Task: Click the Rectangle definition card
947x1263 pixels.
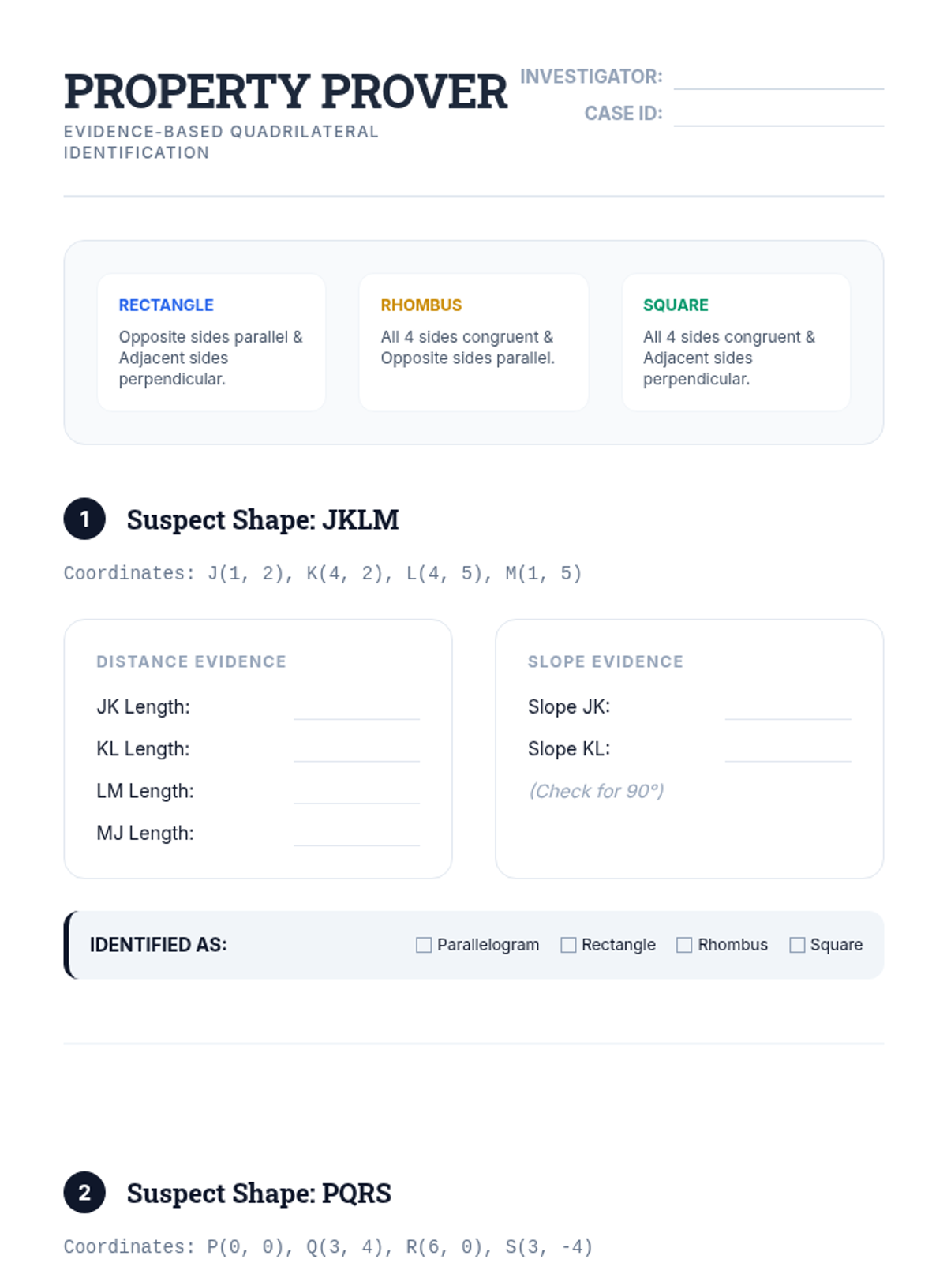Action: 211,343
